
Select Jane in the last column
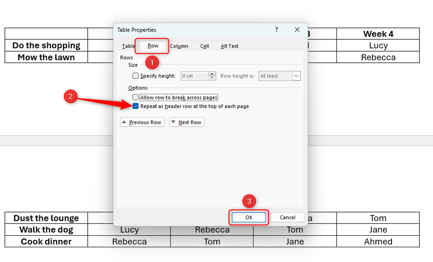point(378,230)
